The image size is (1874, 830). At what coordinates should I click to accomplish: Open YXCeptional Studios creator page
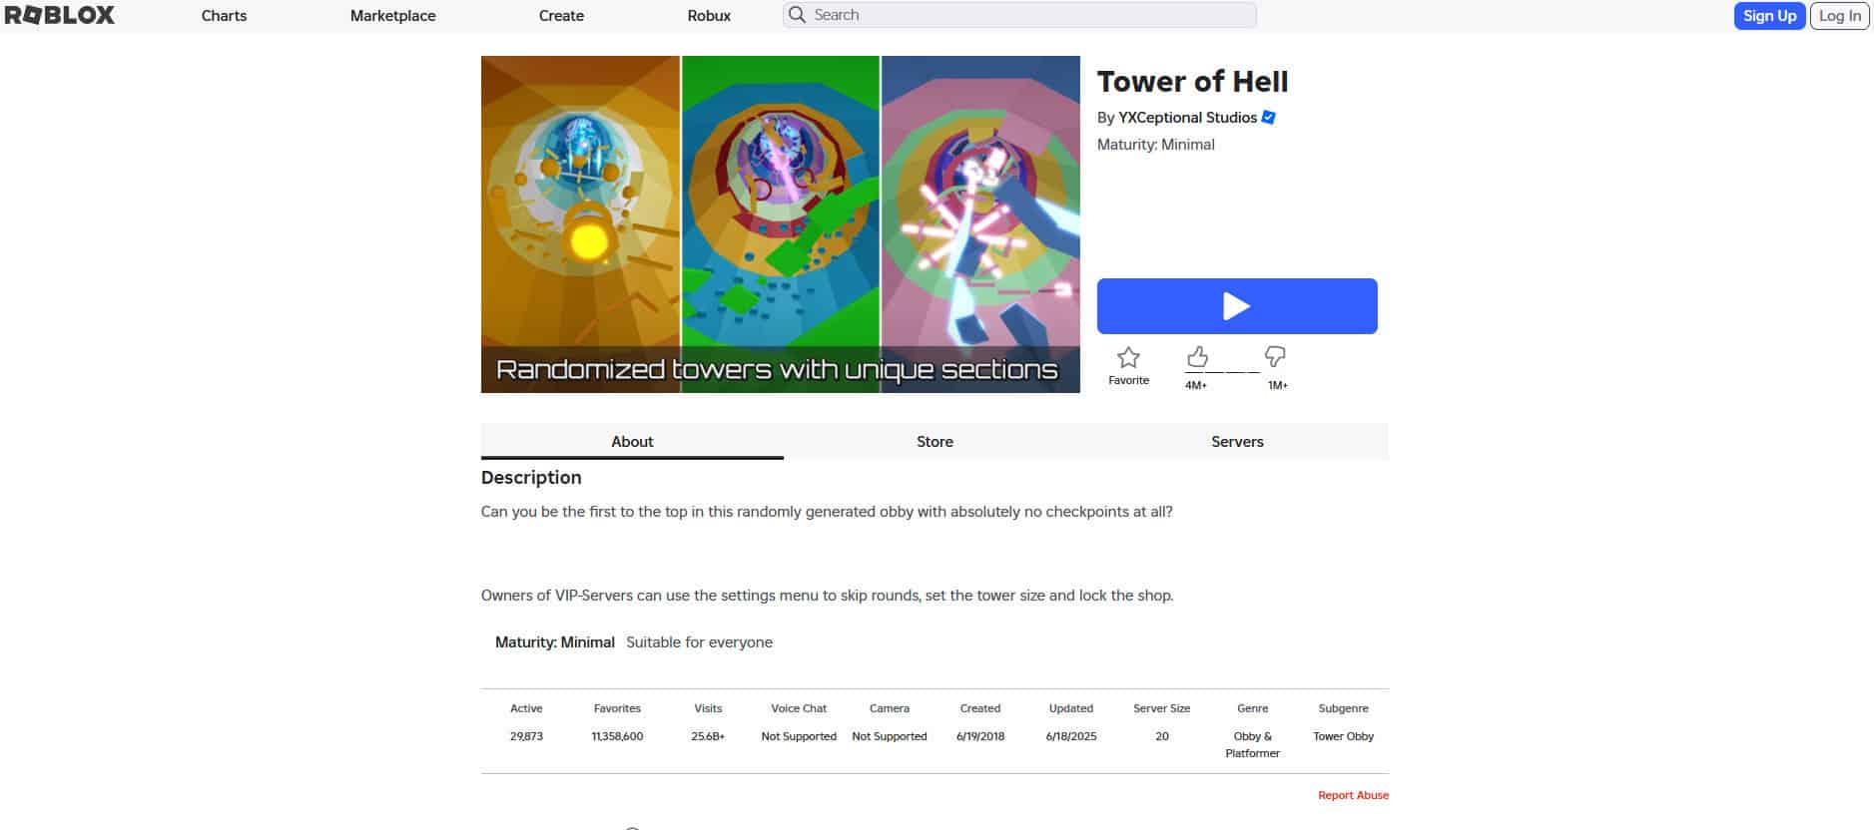pos(1187,118)
